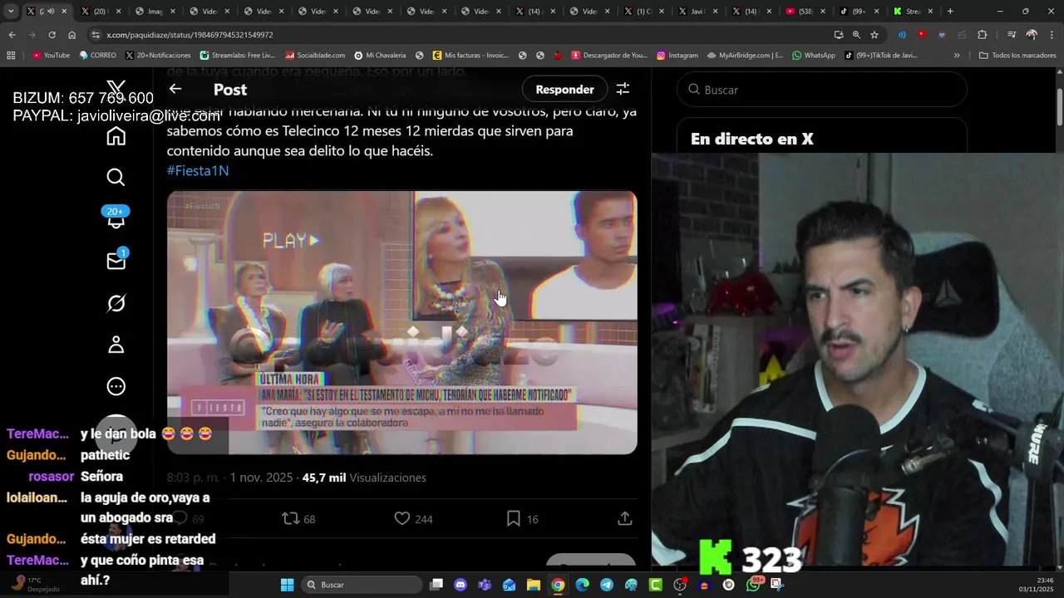Screen dimensions: 1064x598
Task: Open the Windows Start menu
Action: pyautogui.click(x=287, y=585)
